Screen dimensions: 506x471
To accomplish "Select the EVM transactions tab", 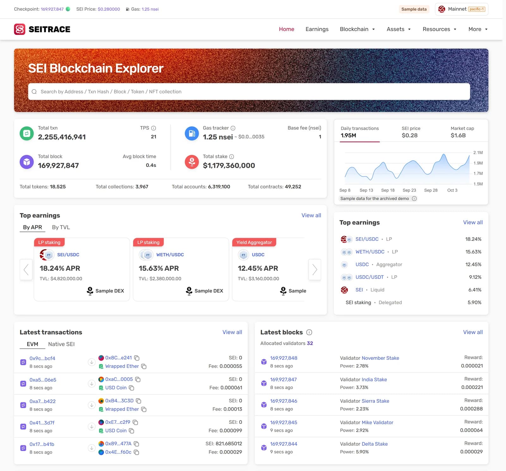I will 33,344.
